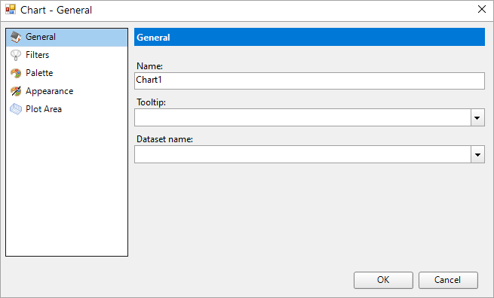Close the Chart - General dialog

[482, 10]
